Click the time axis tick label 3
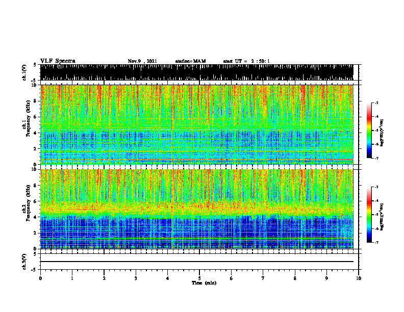 (136, 278)
